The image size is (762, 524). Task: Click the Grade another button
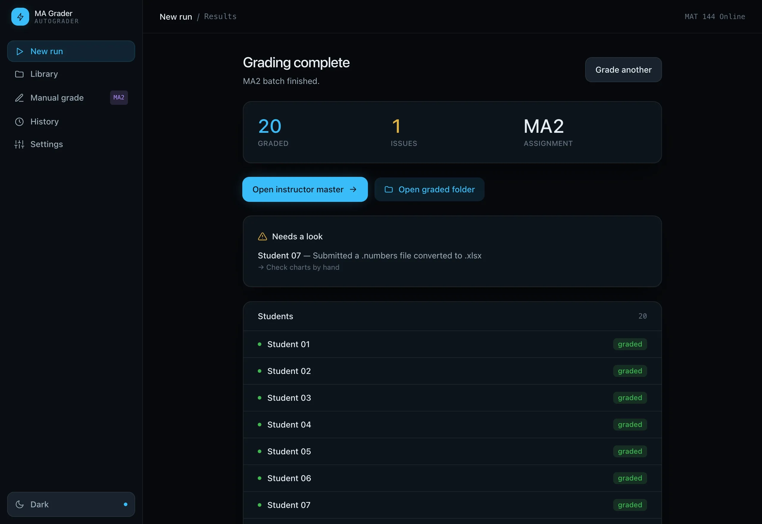click(623, 70)
